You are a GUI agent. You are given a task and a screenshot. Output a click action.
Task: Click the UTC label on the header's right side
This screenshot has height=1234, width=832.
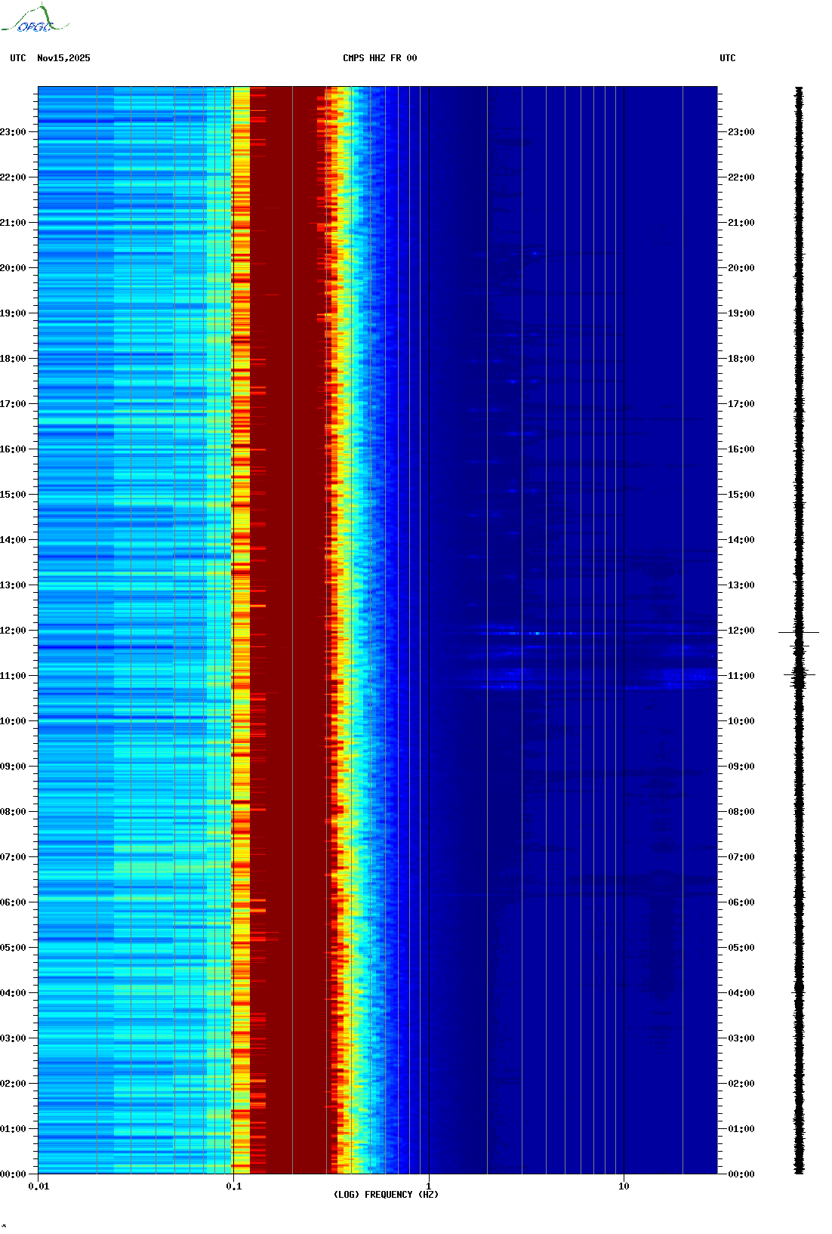pos(727,58)
